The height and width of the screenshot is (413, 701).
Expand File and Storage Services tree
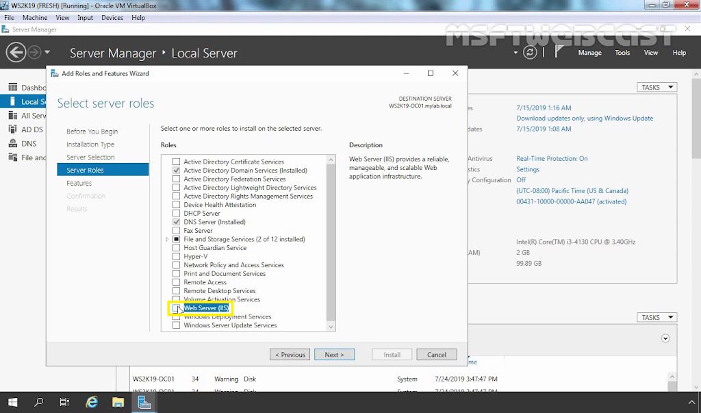coord(167,240)
